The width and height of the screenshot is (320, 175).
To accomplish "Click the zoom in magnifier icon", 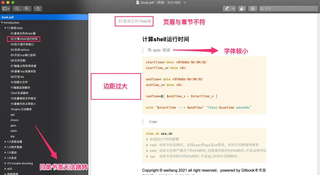I will point(26,8).
